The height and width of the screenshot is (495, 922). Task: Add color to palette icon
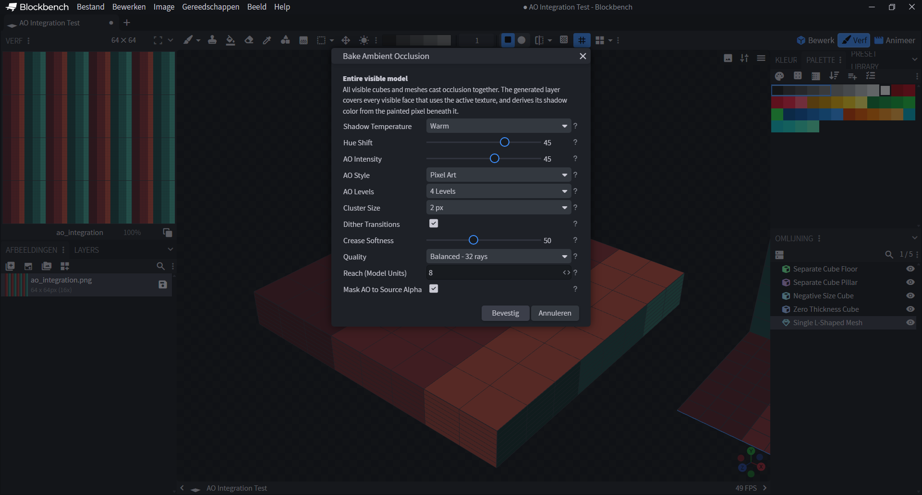coord(852,76)
